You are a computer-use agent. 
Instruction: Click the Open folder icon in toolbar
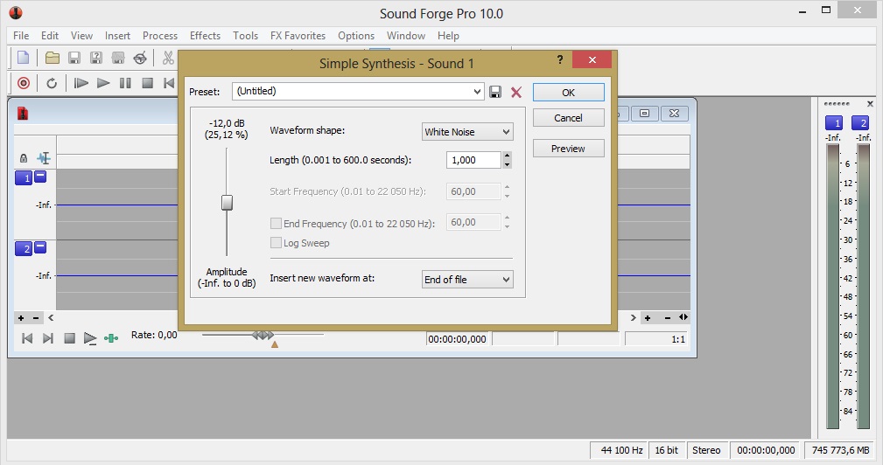53,58
